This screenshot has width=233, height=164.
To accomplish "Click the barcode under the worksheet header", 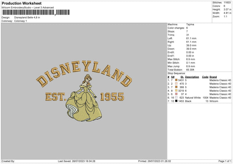I will [36, 12].
